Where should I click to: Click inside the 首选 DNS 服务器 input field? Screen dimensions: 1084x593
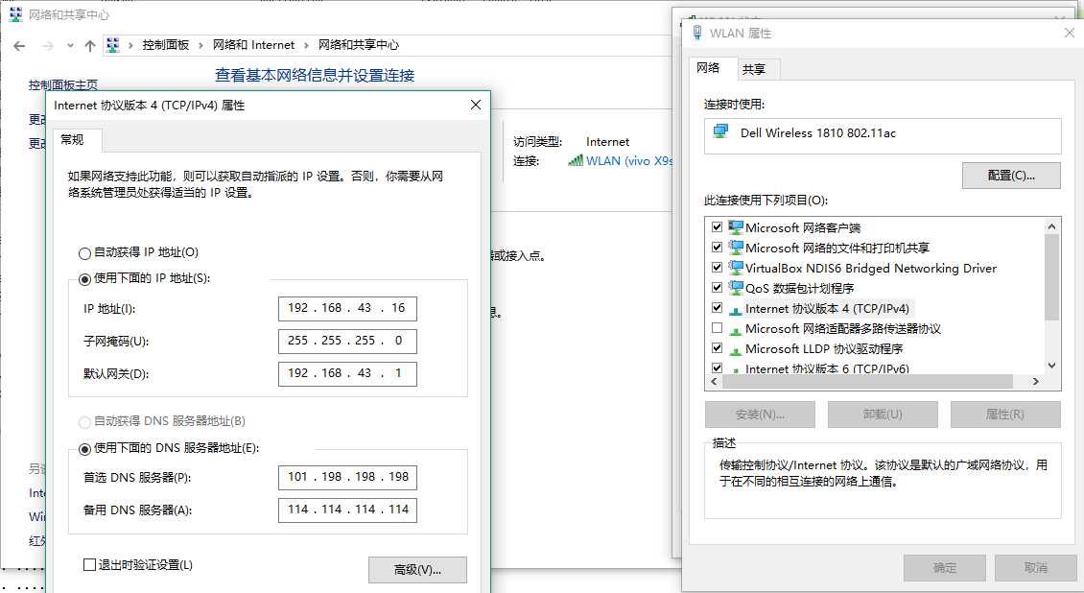click(x=347, y=477)
